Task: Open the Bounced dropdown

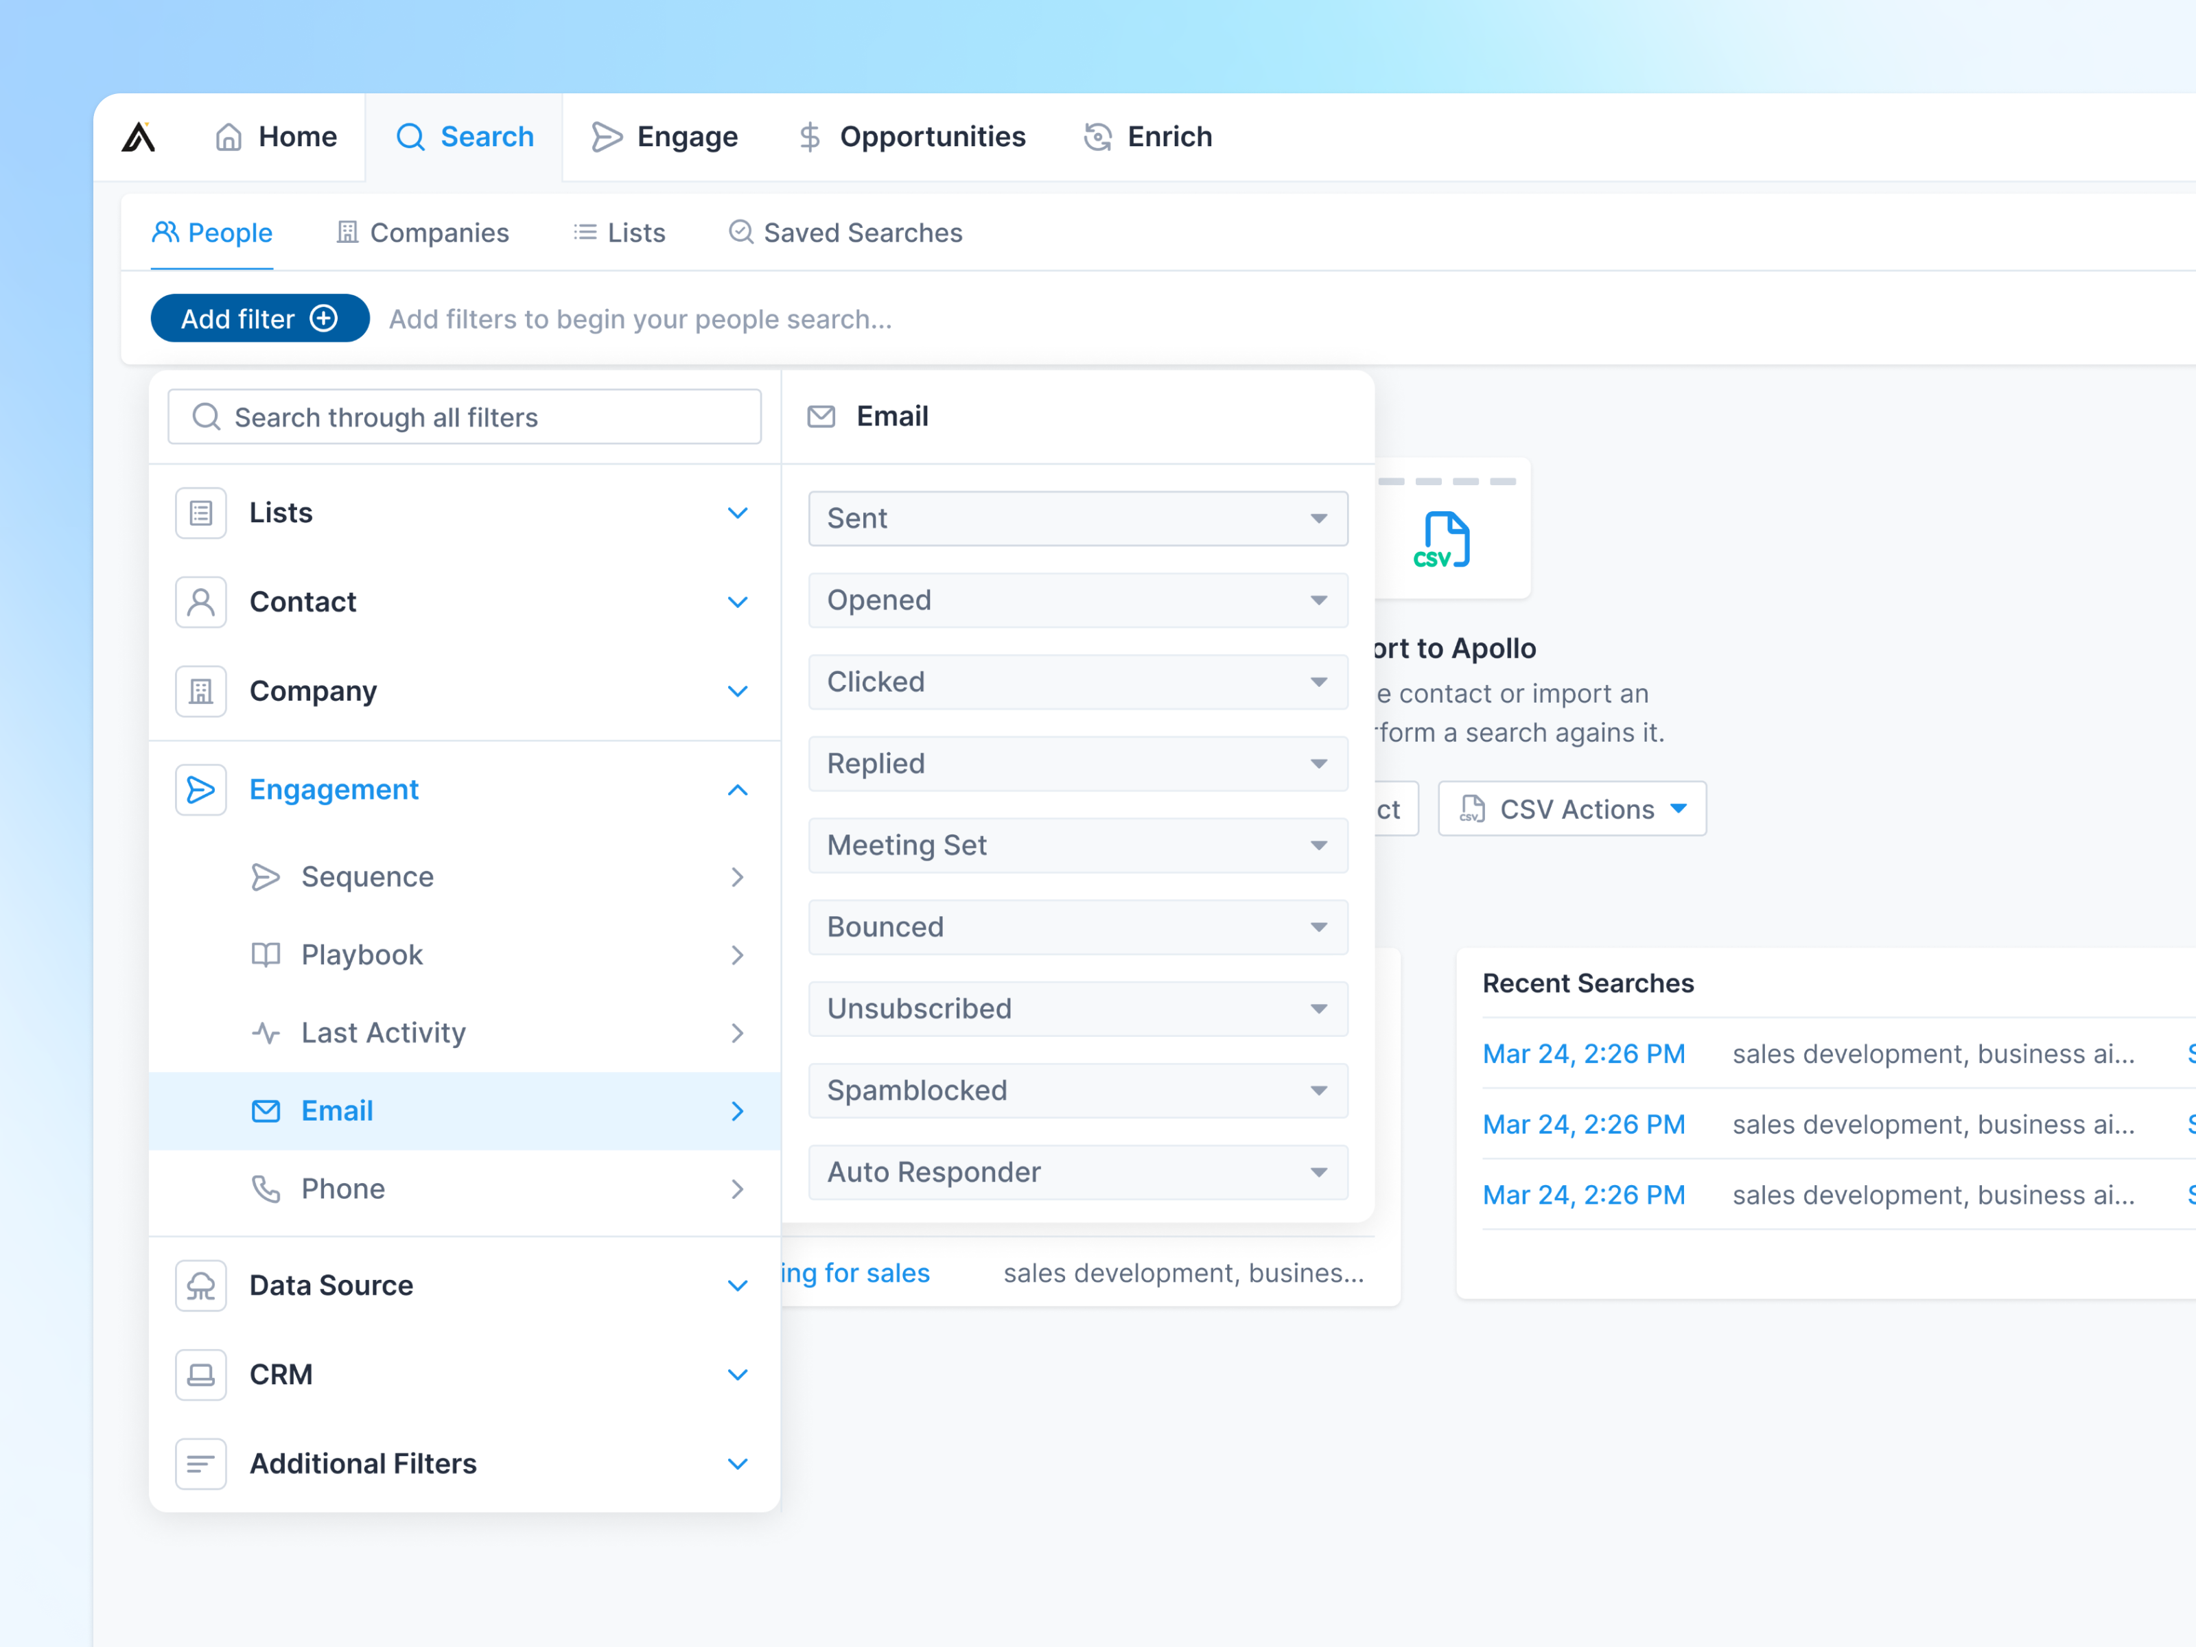Action: pos(1077,926)
